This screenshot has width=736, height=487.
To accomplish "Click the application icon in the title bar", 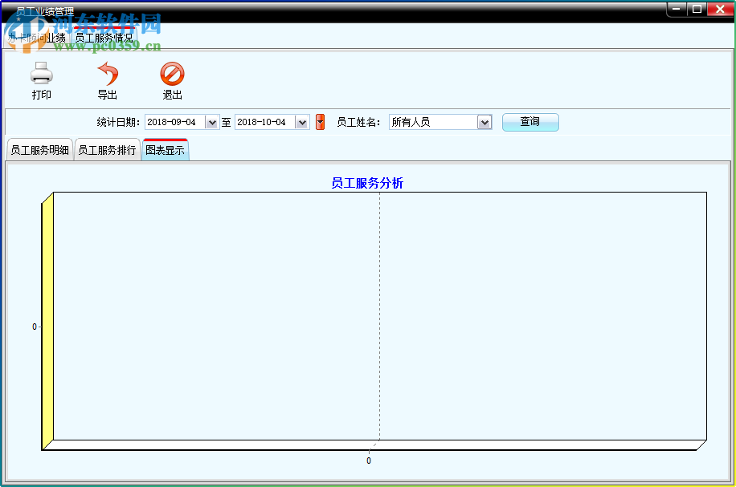I will [x=10, y=10].
